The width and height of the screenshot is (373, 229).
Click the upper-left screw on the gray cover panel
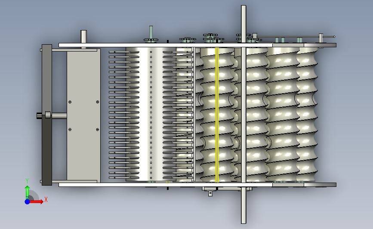pyautogui.click(x=70, y=102)
